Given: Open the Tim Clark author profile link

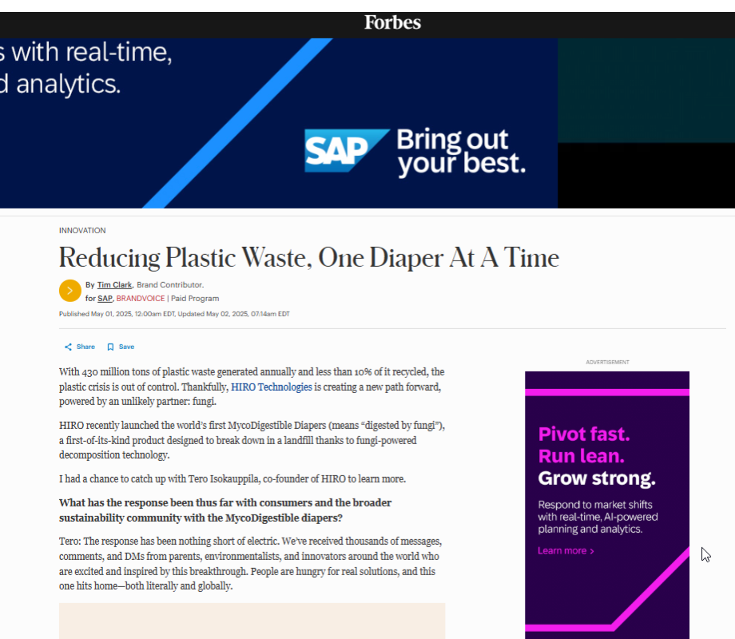Looking at the screenshot, I should pyautogui.click(x=114, y=284).
